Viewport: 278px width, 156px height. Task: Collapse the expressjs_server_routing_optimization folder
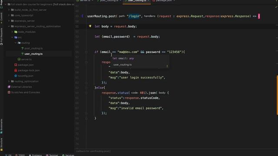(x=9, y=26)
